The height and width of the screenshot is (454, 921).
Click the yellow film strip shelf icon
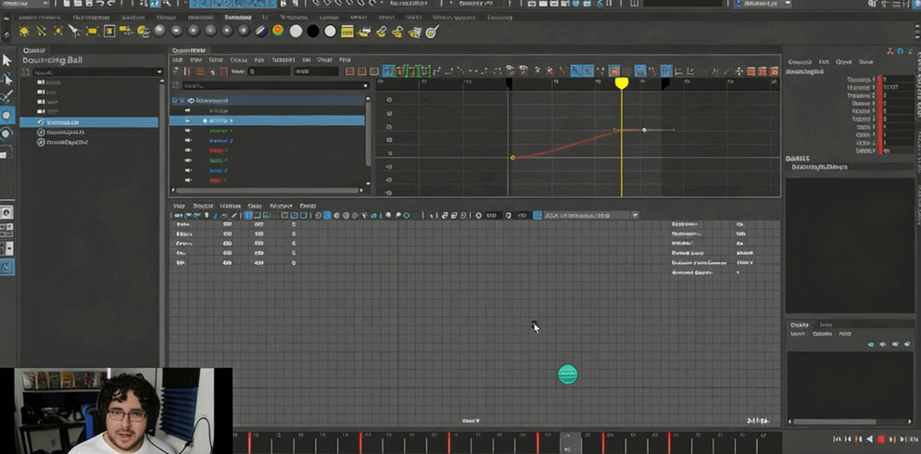347,32
